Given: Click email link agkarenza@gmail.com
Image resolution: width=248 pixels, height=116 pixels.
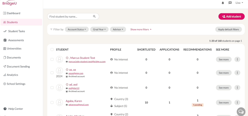Looking at the screenshot, I should click(x=78, y=105).
